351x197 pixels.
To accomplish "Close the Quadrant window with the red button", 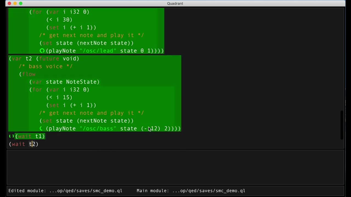I will point(9,3).
